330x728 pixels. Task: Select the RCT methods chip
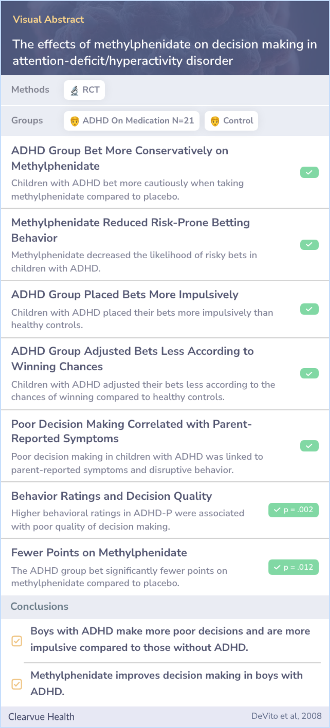point(84,90)
